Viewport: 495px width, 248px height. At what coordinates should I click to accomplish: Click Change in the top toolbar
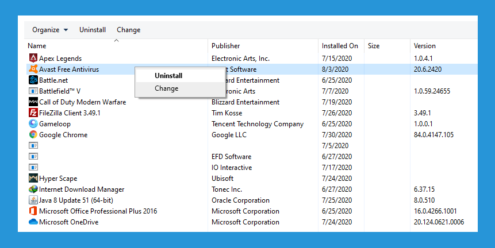click(128, 30)
